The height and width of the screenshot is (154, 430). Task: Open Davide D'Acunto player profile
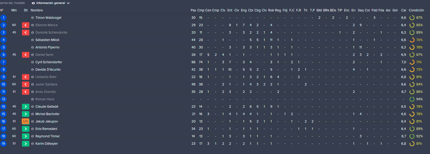48,70
